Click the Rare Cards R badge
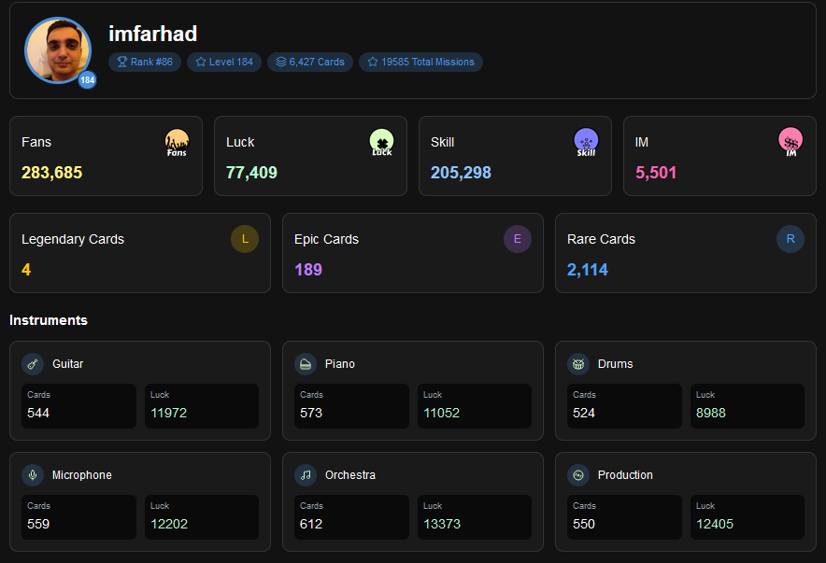Image resolution: width=826 pixels, height=563 pixels. 790,239
